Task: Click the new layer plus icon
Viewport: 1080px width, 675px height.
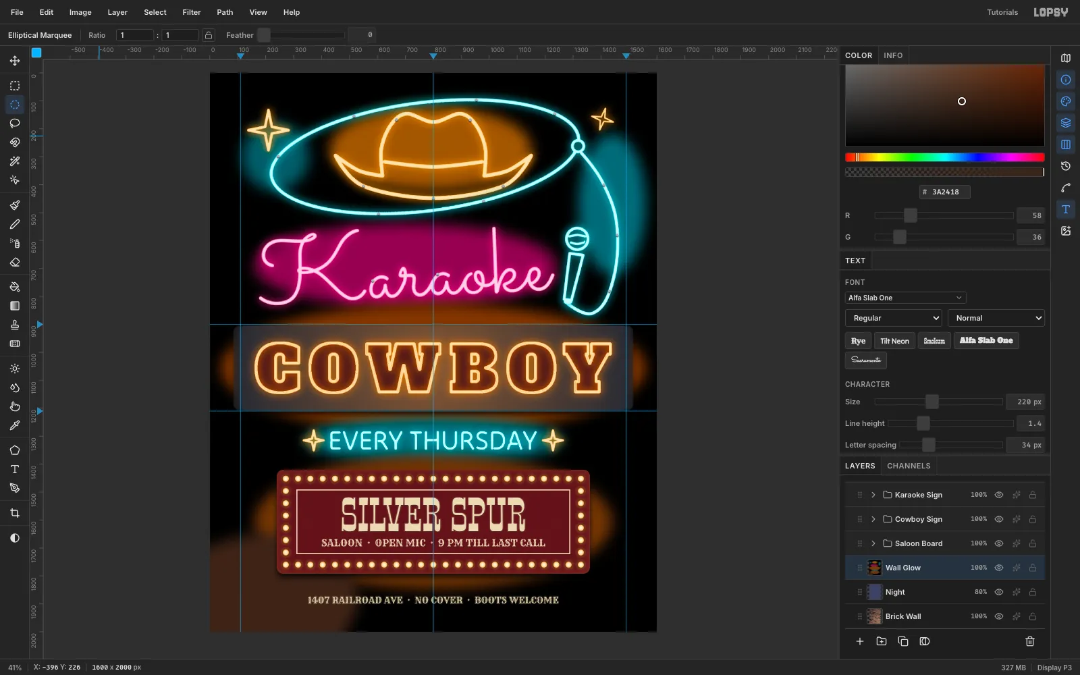Action: (x=860, y=641)
